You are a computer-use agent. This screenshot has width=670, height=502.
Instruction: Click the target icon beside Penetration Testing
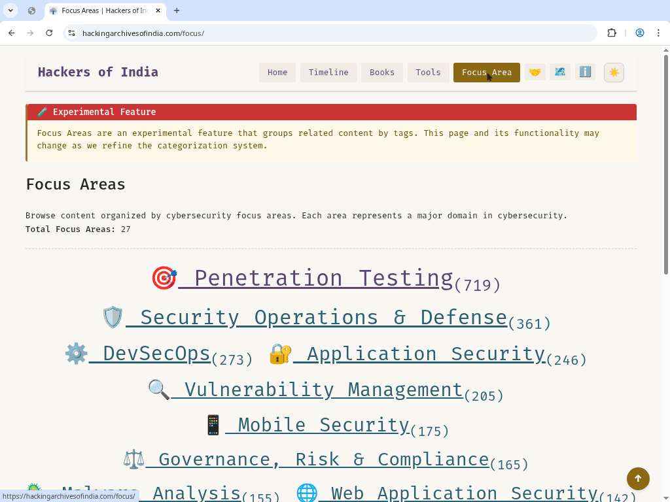click(x=164, y=278)
